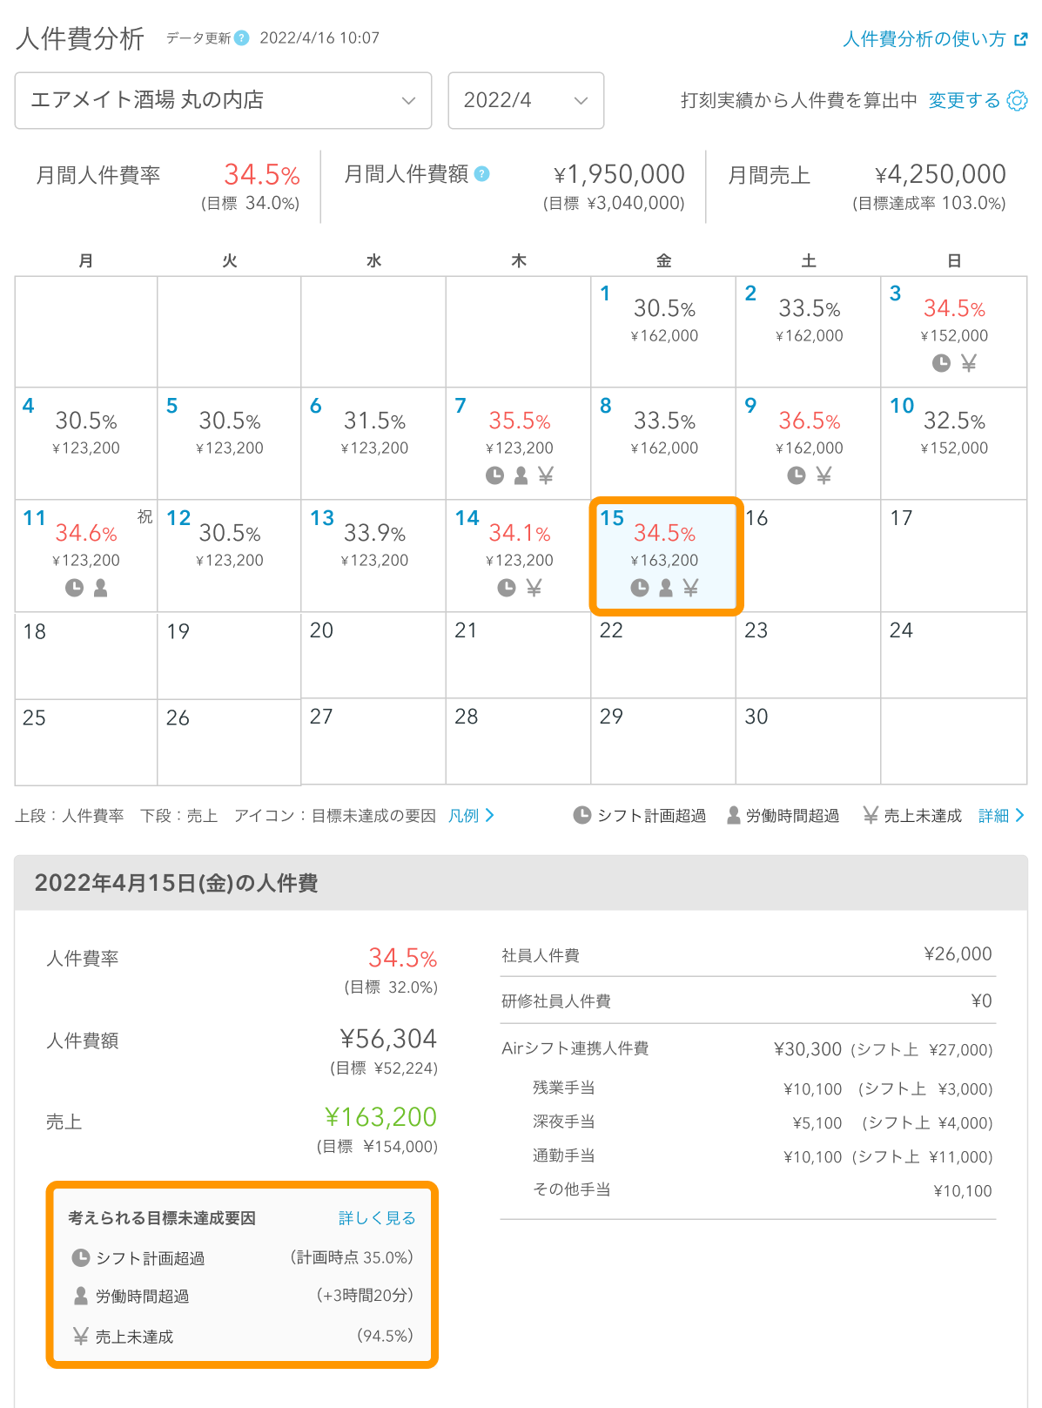Open the store selector エアメイト酒場 丸の内店

click(224, 101)
